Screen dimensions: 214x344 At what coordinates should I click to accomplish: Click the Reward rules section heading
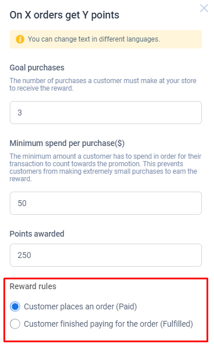(x=33, y=286)
